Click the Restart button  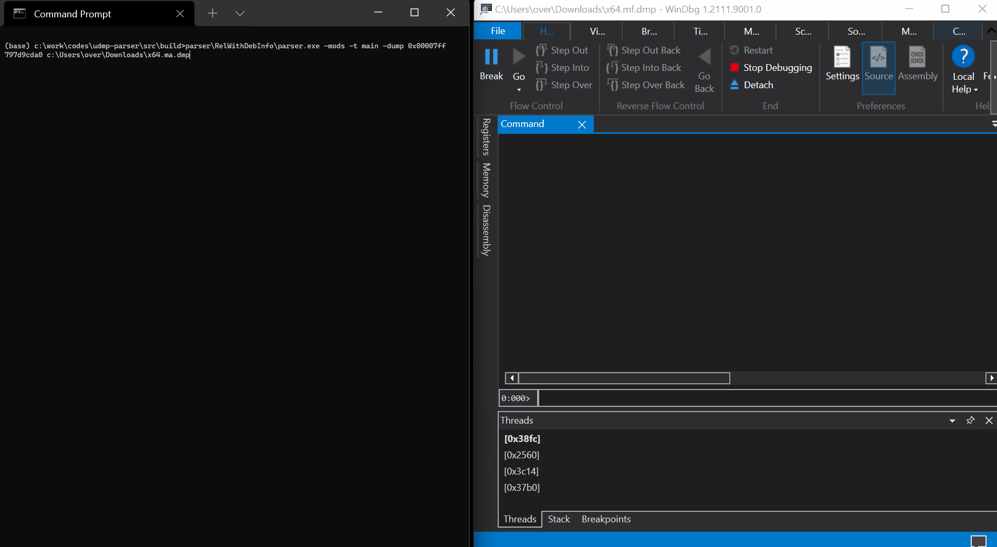click(x=733, y=50)
